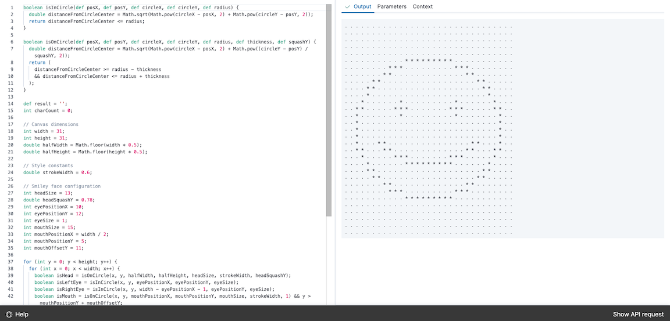Select the Output tab label

pos(362,6)
